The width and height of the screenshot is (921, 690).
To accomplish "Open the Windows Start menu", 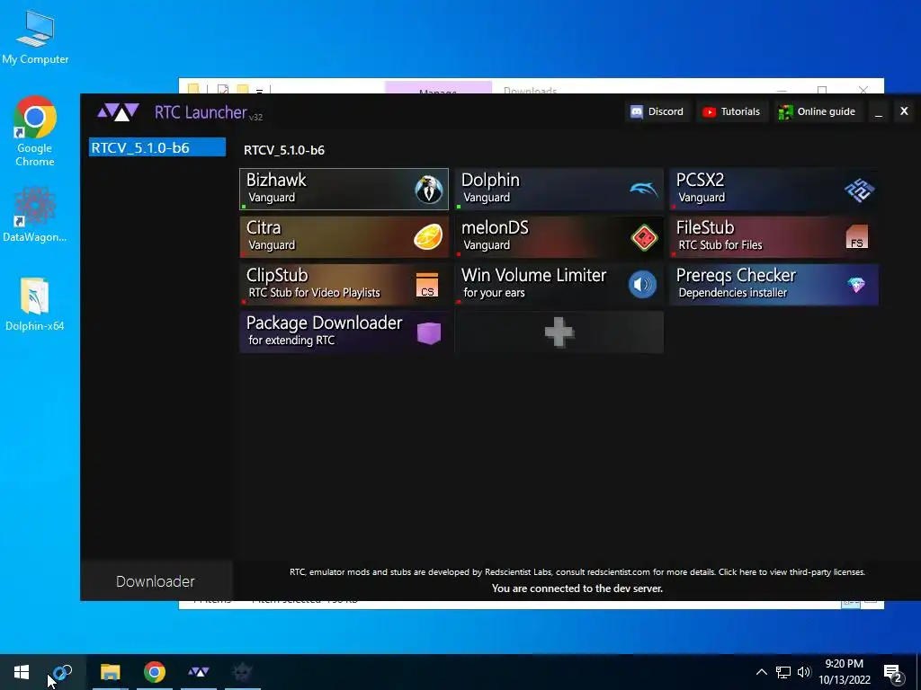I will point(22,672).
